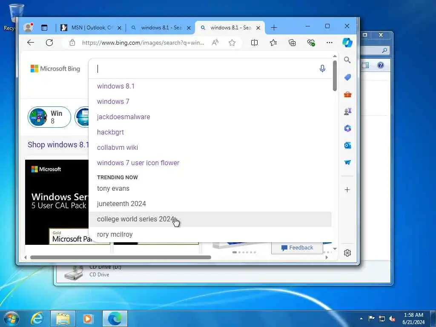Follow the Shop windows 8.1 link
The width and height of the screenshot is (436, 327).
click(58, 145)
